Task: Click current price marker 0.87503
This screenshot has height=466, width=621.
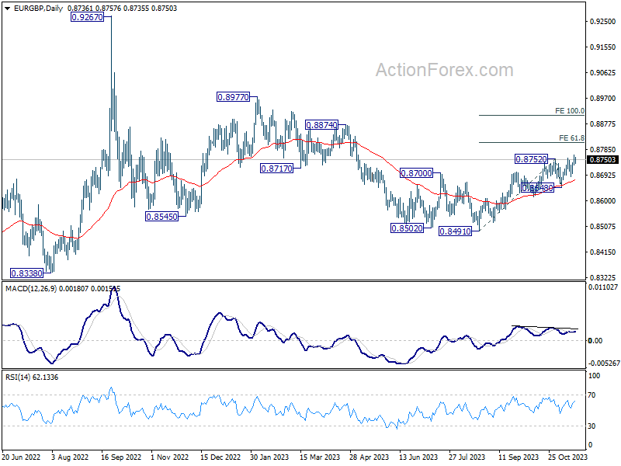Action: (602, 160)
